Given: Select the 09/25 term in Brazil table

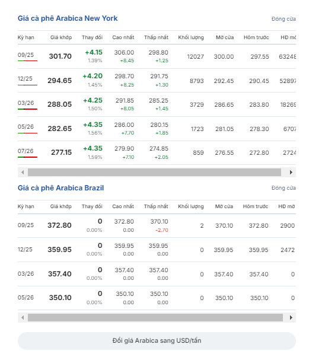Looking at the screenshot, I should pyautogui.click(x=26, y=225).
